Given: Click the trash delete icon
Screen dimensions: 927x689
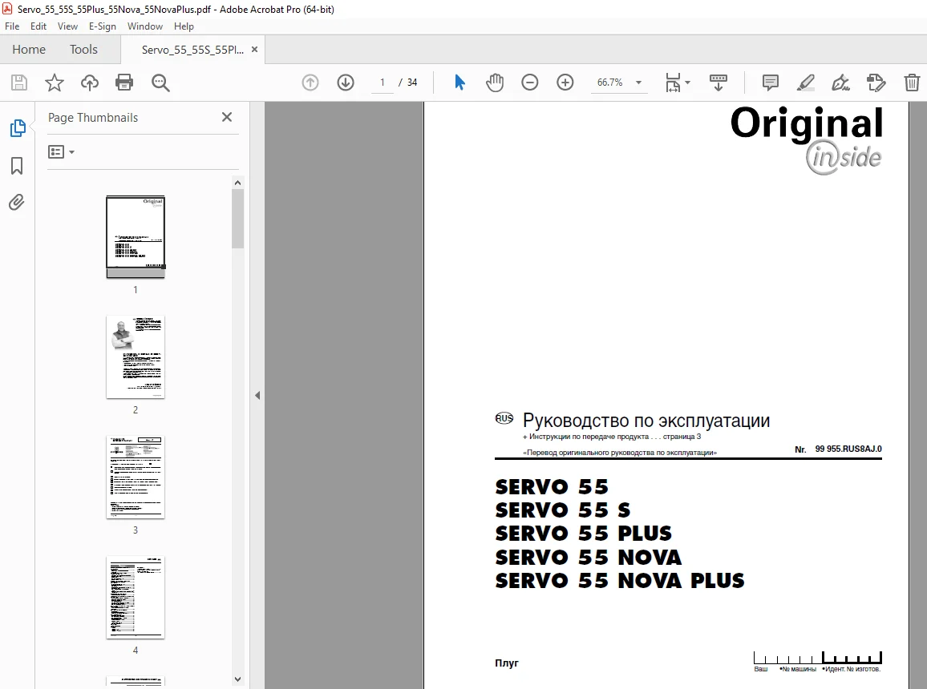Looking at the screenshot, I should (x=912, y=83).
